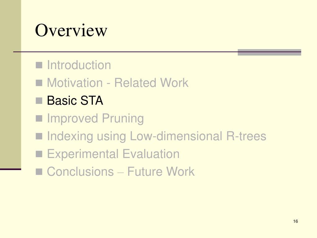Click the square bullet beside Motivation
317x238 pixels.
39,83
